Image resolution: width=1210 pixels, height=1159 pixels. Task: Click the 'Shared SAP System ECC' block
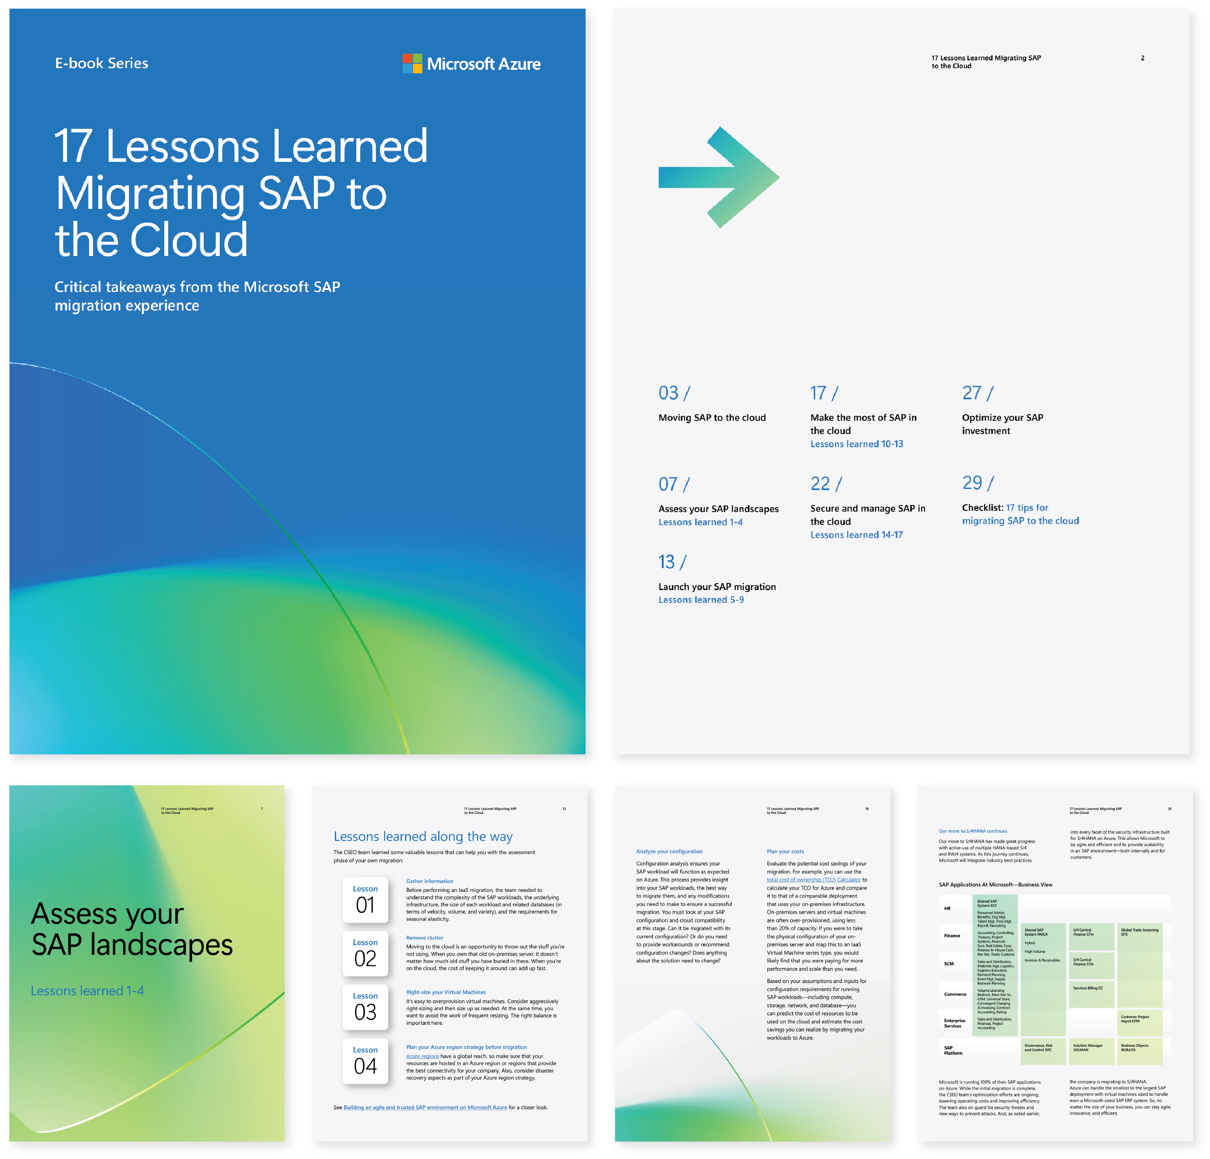[x=994, y=965]
